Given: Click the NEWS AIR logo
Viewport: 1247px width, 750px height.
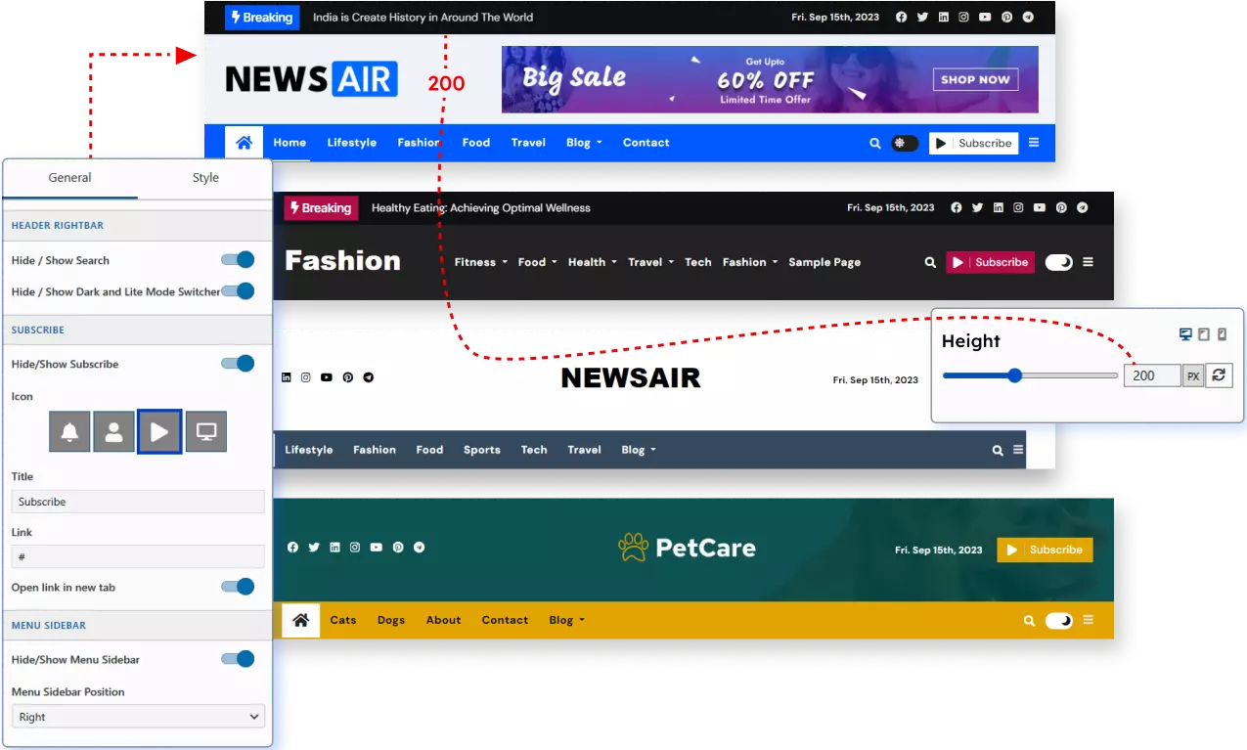Looking at the screenshot, I should tap(311, 79).
